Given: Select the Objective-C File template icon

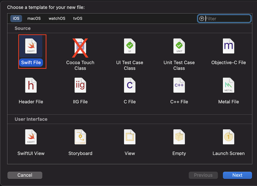Looking at the screenshot, I should point(229,46).
